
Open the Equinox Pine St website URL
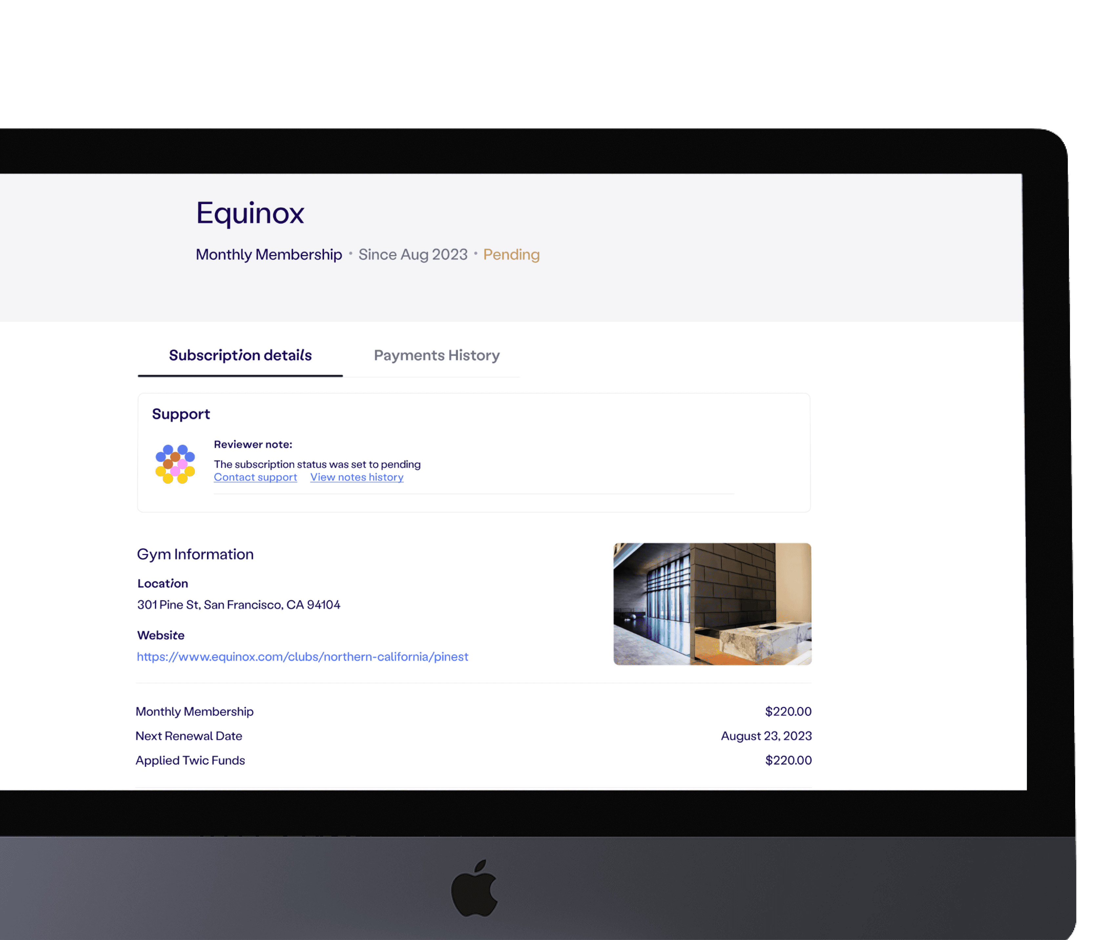click(302, 656)
